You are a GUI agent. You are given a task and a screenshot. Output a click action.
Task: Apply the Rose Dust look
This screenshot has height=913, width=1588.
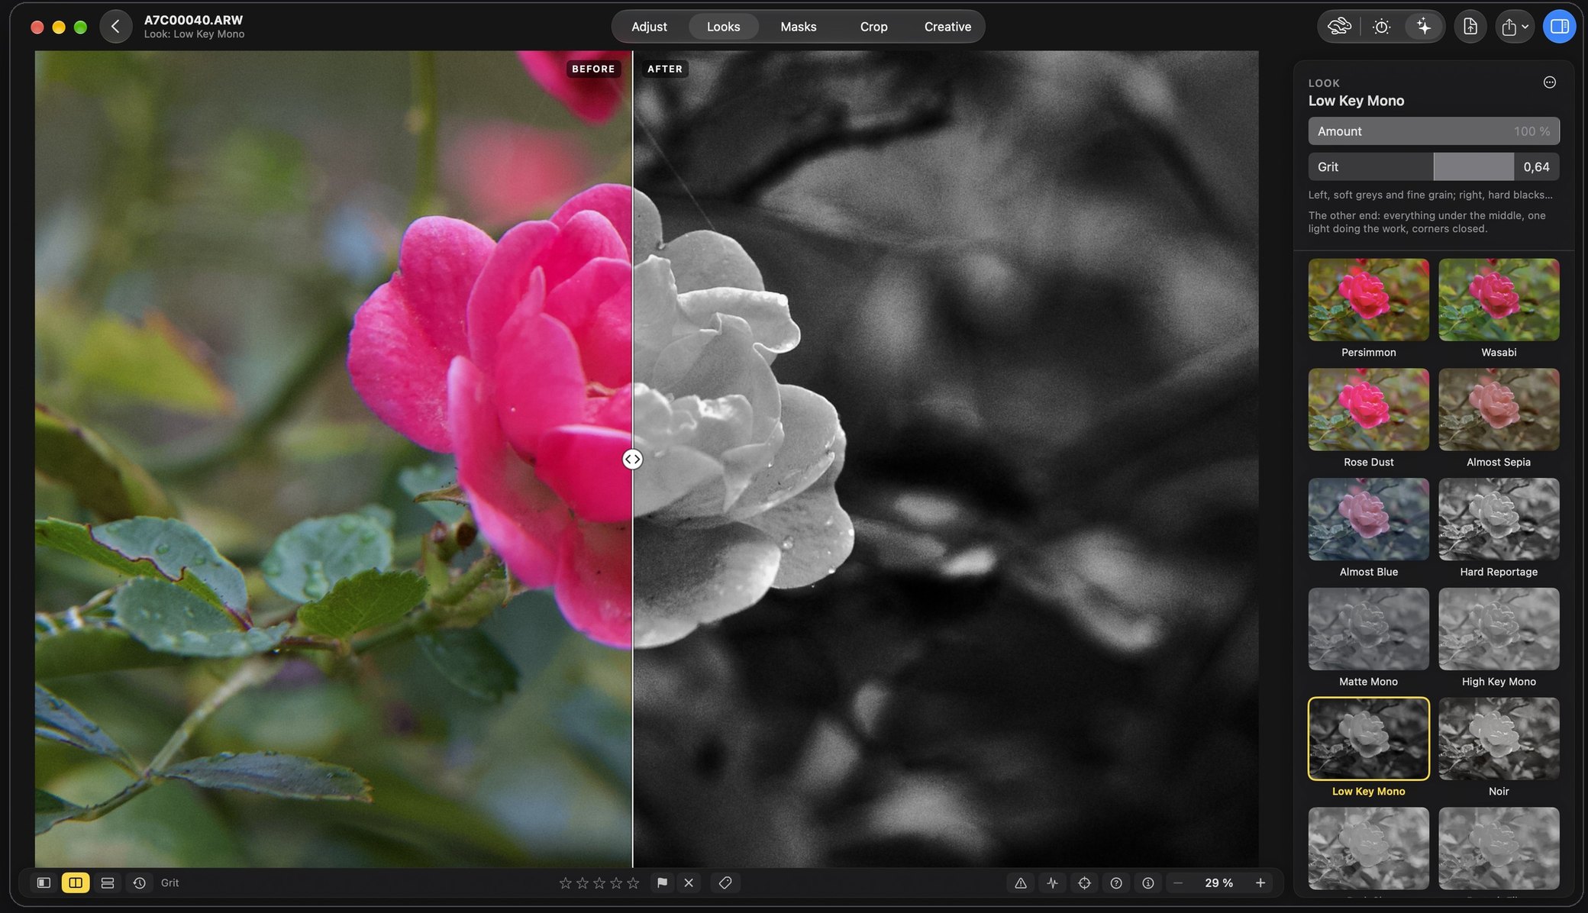point(1368,409)
